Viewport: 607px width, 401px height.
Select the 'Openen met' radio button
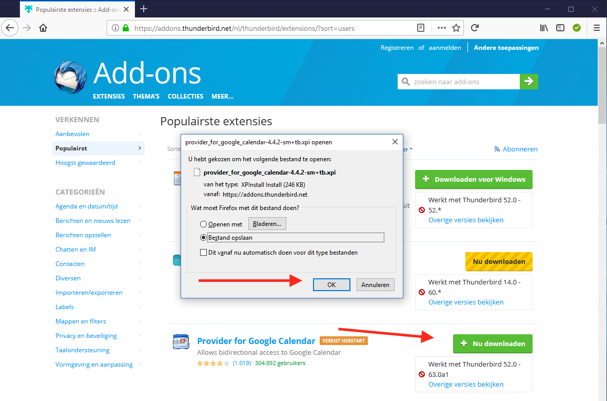[204, 224]
